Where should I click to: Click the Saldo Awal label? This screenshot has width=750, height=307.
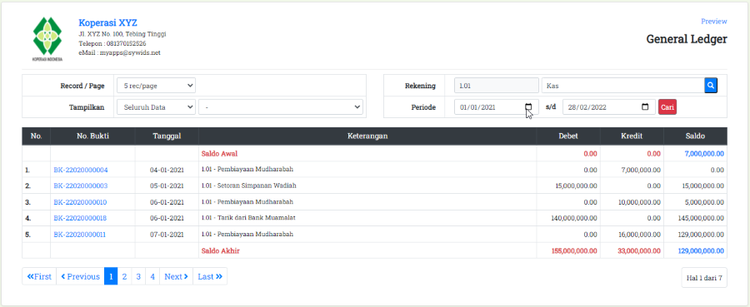pyautogui.click(x=219, y=154)
